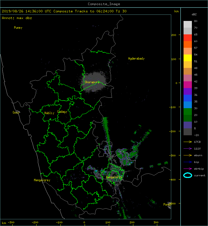Click the Gadag city label

click(x=62, y=112)
